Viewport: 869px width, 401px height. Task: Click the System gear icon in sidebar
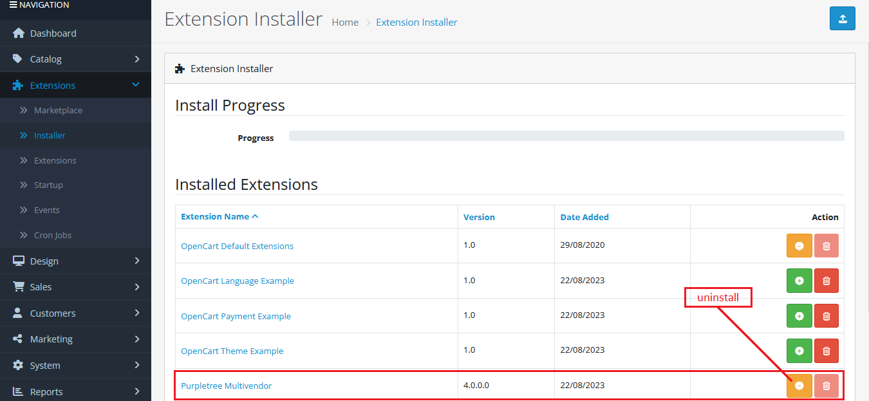coord(17,365)
